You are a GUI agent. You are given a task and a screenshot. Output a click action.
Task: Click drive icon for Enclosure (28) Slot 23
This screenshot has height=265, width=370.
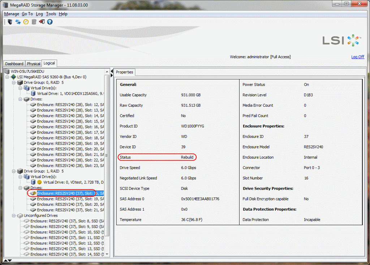tap(33, 166)
